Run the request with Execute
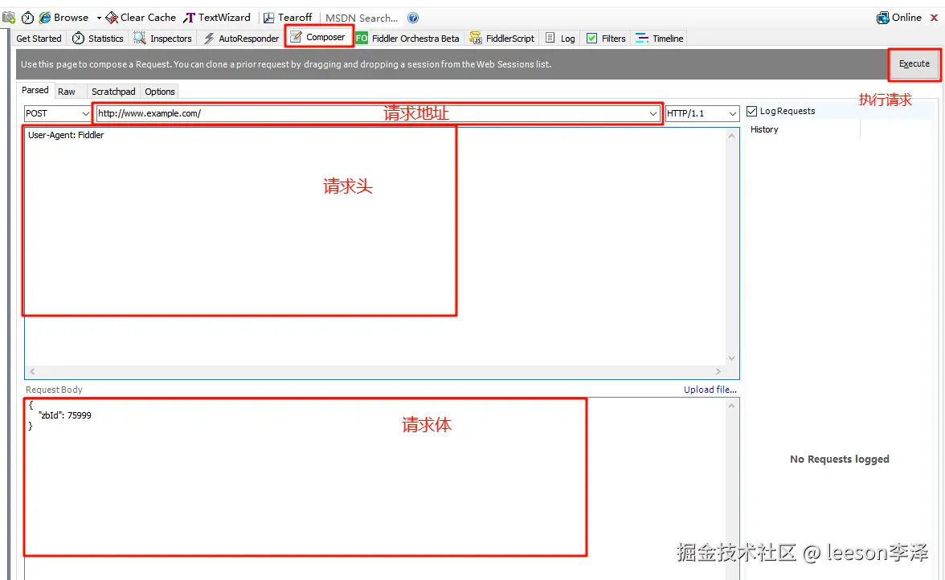Image resolution: width=945 pixels, height=580 pixels. point(914,63)
